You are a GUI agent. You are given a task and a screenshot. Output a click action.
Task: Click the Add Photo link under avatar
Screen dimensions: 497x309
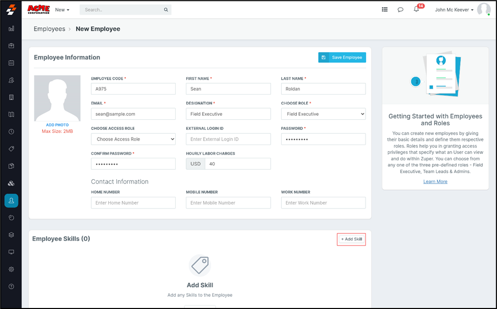[x=57, y=125]
